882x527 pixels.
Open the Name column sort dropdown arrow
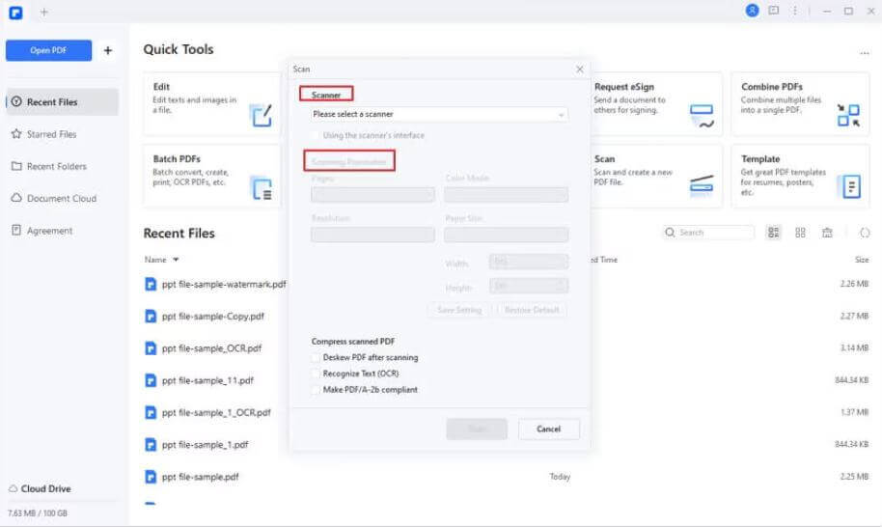(176, 260)
